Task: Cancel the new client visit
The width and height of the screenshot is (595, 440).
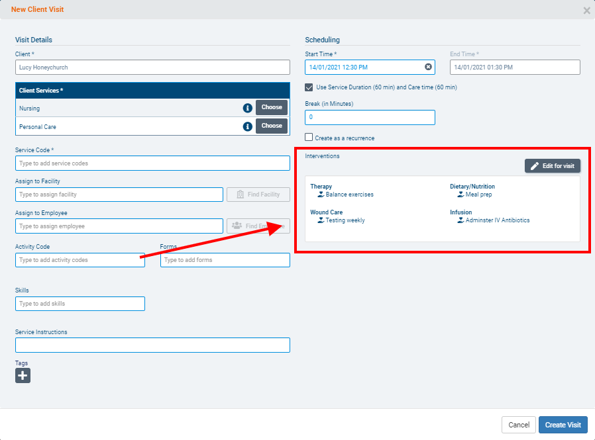Action: pyautogui.click(x=518, y=425)
